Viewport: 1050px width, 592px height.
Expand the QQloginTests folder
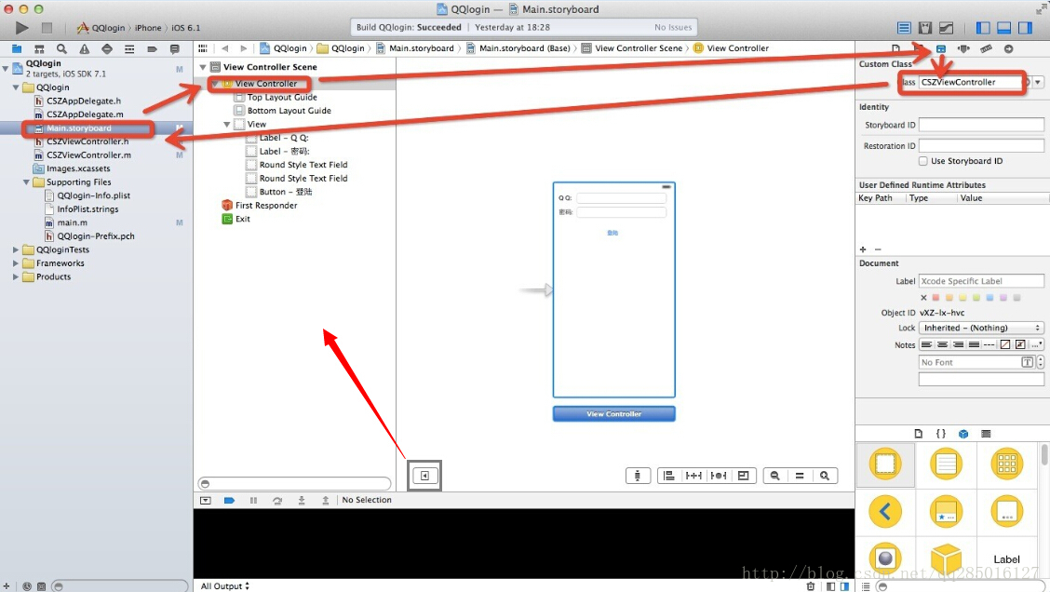coord(16,249)
